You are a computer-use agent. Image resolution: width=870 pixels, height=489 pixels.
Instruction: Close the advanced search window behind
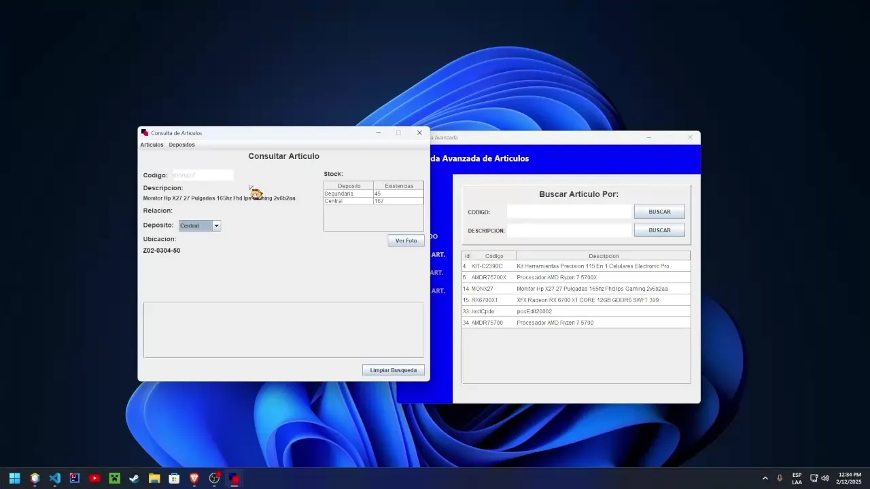coord(690,137)
